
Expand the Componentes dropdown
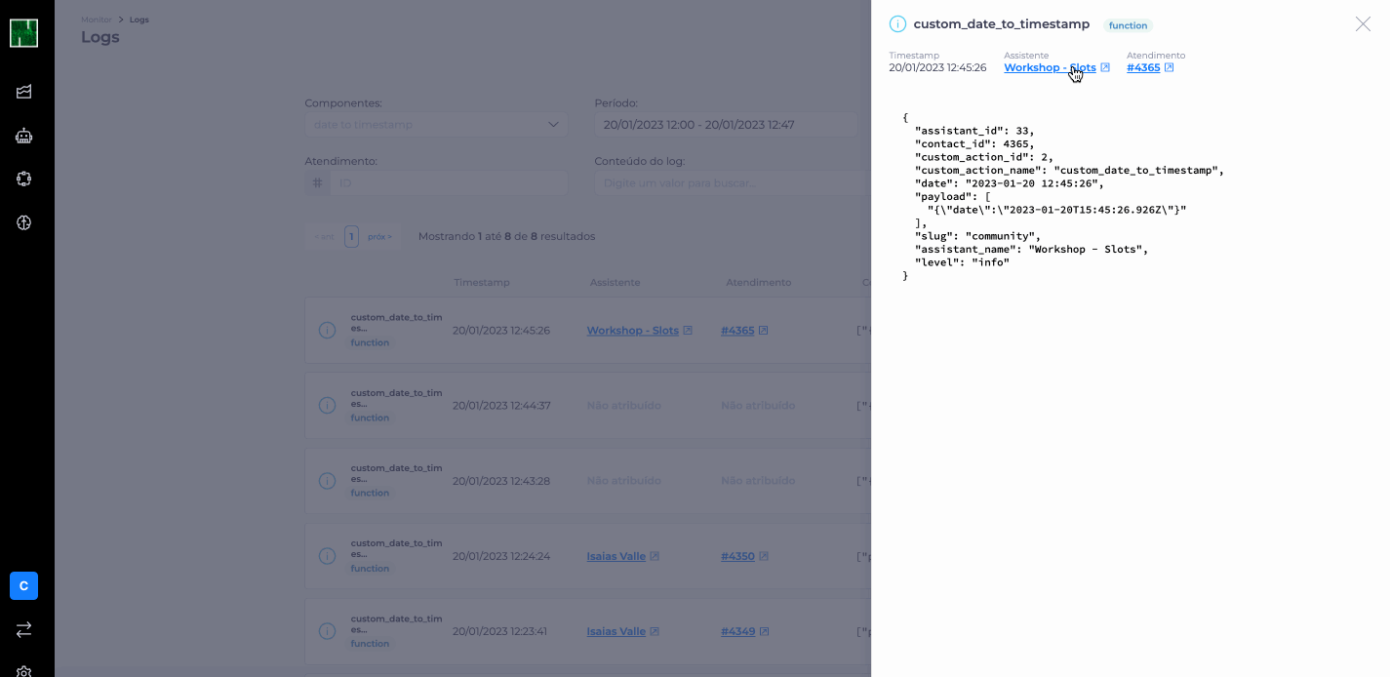click(x=435, y=125)
